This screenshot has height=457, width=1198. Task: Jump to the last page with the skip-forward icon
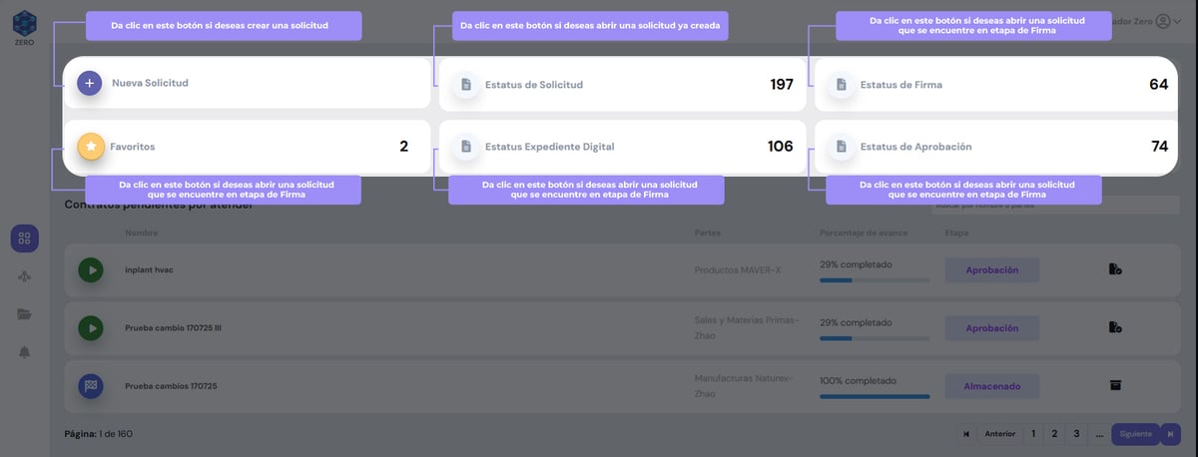pos(1170,434)
